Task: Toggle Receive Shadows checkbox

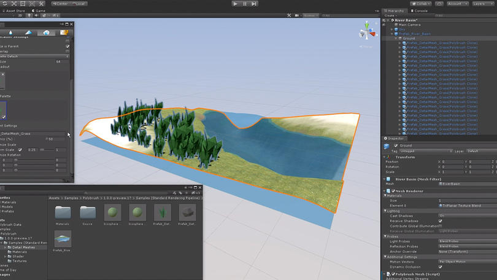Action: [x=441, y=221]
